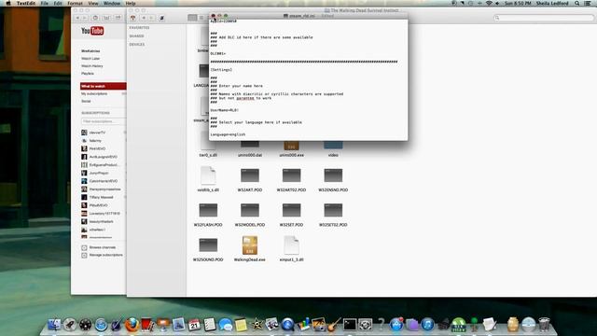Select the W32FLASH.POD file icon
The height and width of the screenshot is (336, 597).
pos(208,210)
